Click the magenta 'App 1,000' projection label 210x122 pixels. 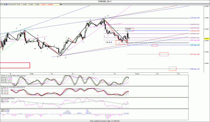click(195, 40)
